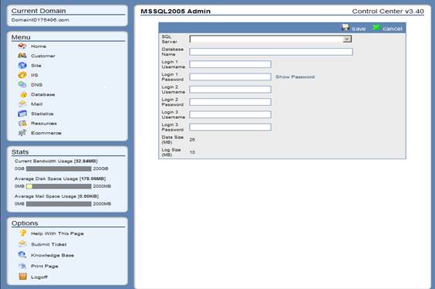This screenshot has width=435, height=289.
Task: Open the Customer menu item
Action: (43, 56)
